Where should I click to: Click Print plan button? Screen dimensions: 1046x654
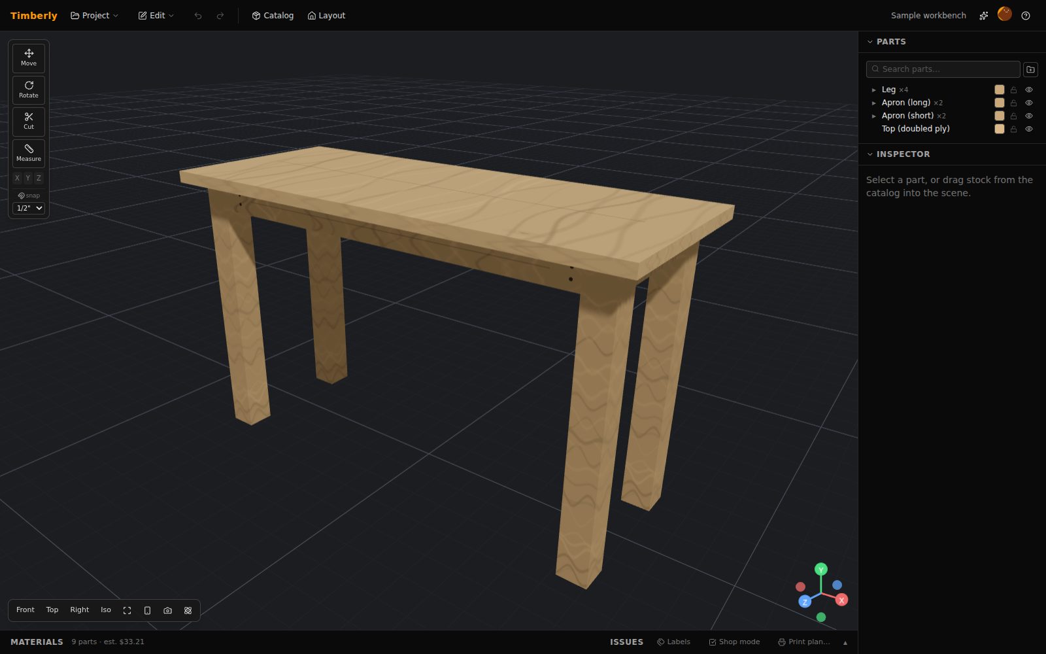click(x=804, y=642)
